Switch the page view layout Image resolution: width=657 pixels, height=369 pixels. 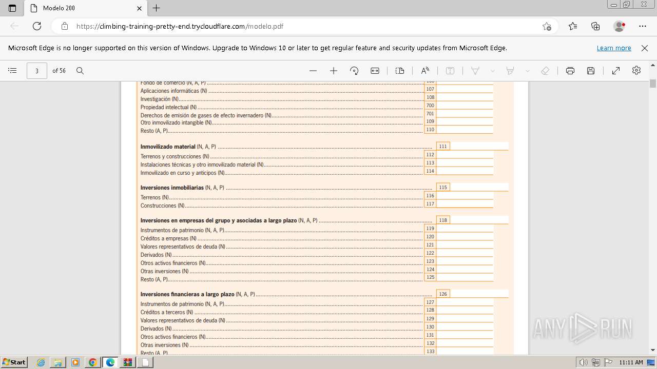(x=400, y=71)
